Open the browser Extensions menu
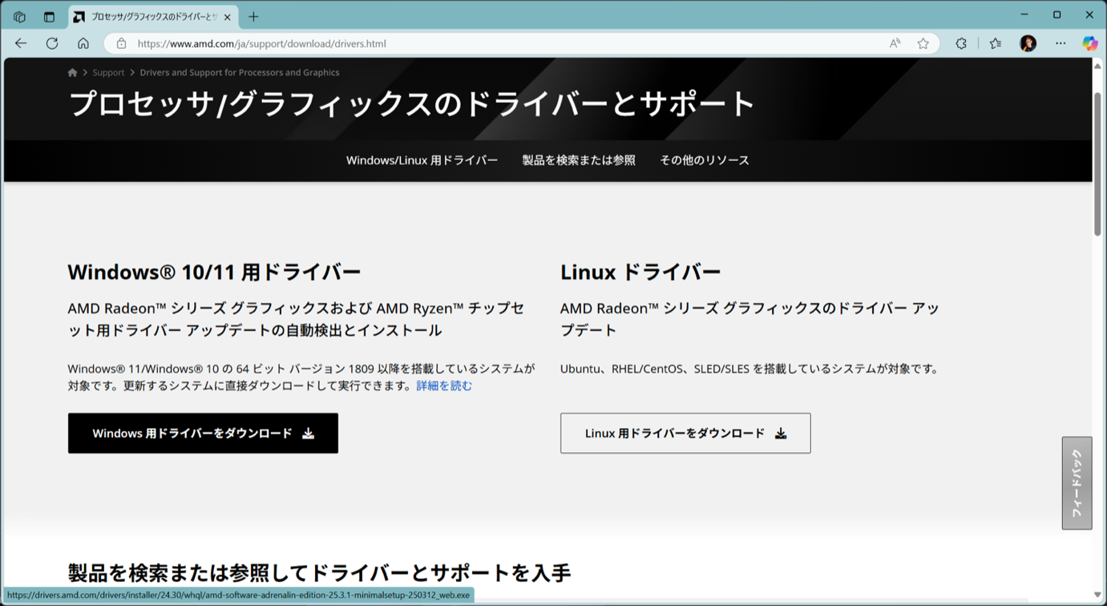The width and height of the screenshot is (1107, 606). pyautogui.click(x=961, y=43)
